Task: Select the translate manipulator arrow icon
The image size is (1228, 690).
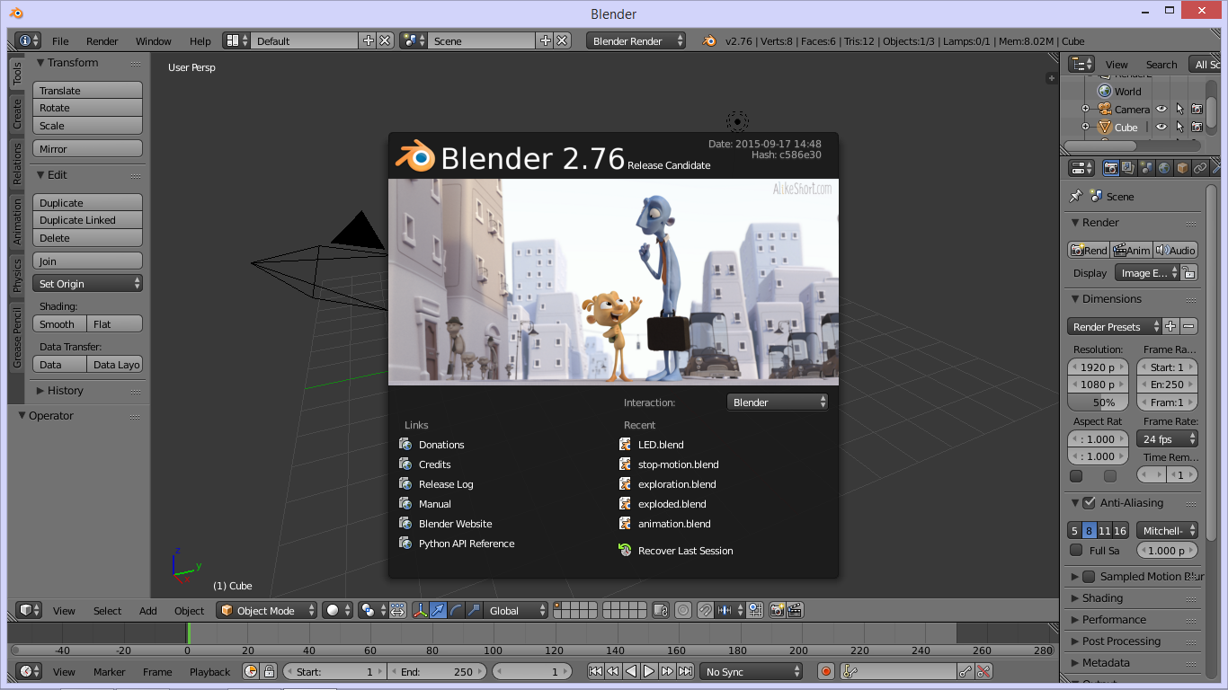Action: click(x=438, y=610)
